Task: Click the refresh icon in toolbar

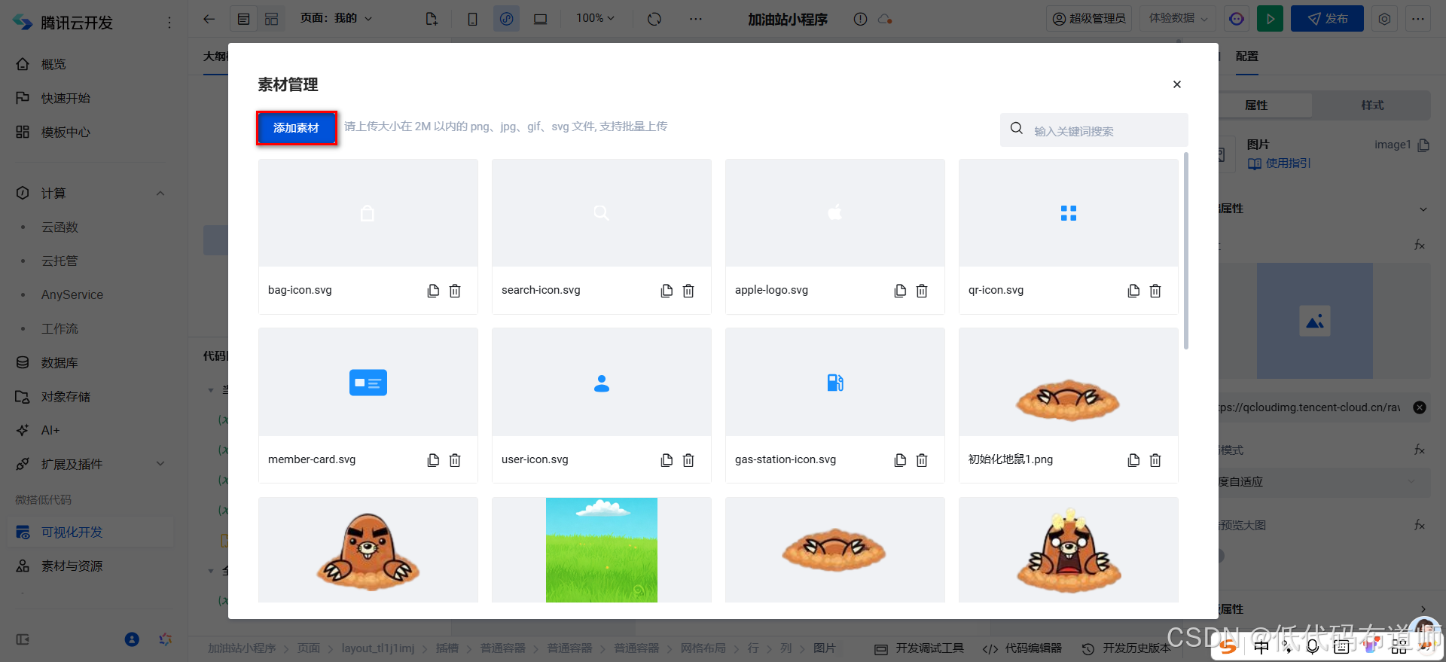Action: click(x=654, y=19)
